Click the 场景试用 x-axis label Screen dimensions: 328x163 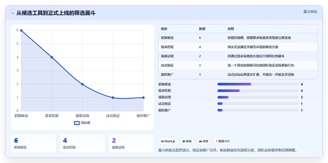(82, 116)
